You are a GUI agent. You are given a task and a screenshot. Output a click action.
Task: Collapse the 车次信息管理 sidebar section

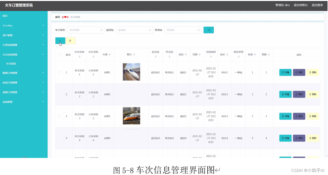click(x=24, y=55)
